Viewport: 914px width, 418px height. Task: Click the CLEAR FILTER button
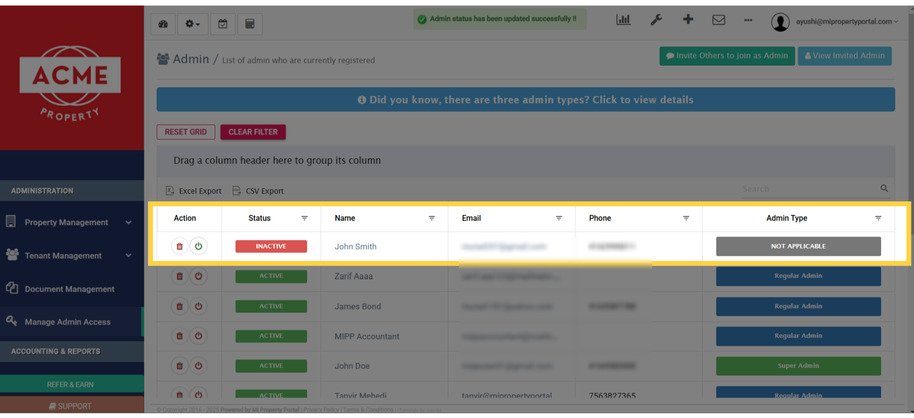[253, 132]
